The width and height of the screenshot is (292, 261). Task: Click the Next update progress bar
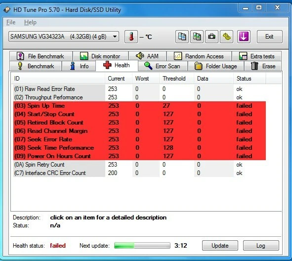(x=142, y=246)
